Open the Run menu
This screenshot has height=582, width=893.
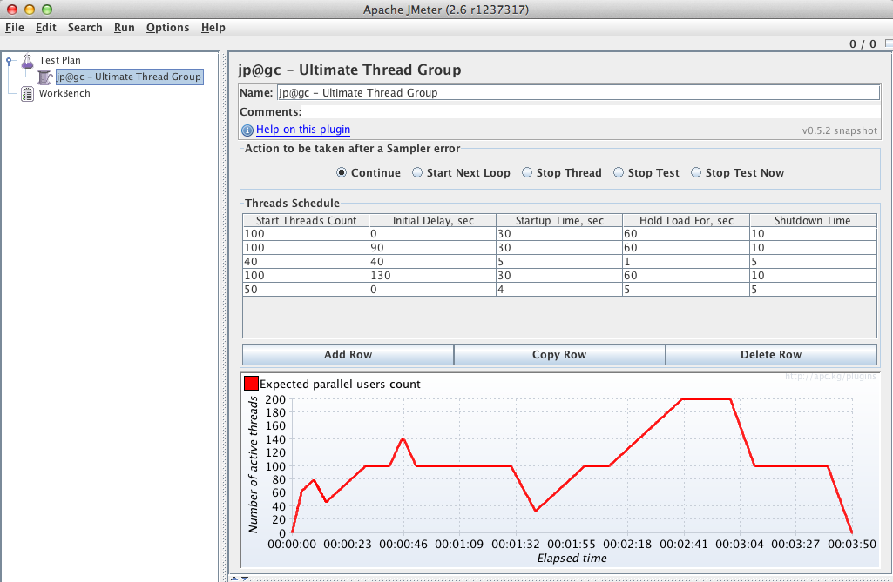pyautogui.click(x=124, y=27)
